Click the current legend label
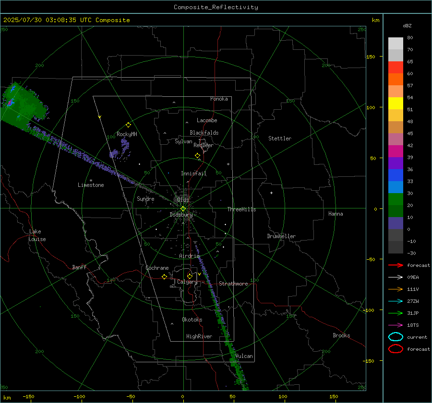This screenshot has height=403, width=432. point(417,337)
